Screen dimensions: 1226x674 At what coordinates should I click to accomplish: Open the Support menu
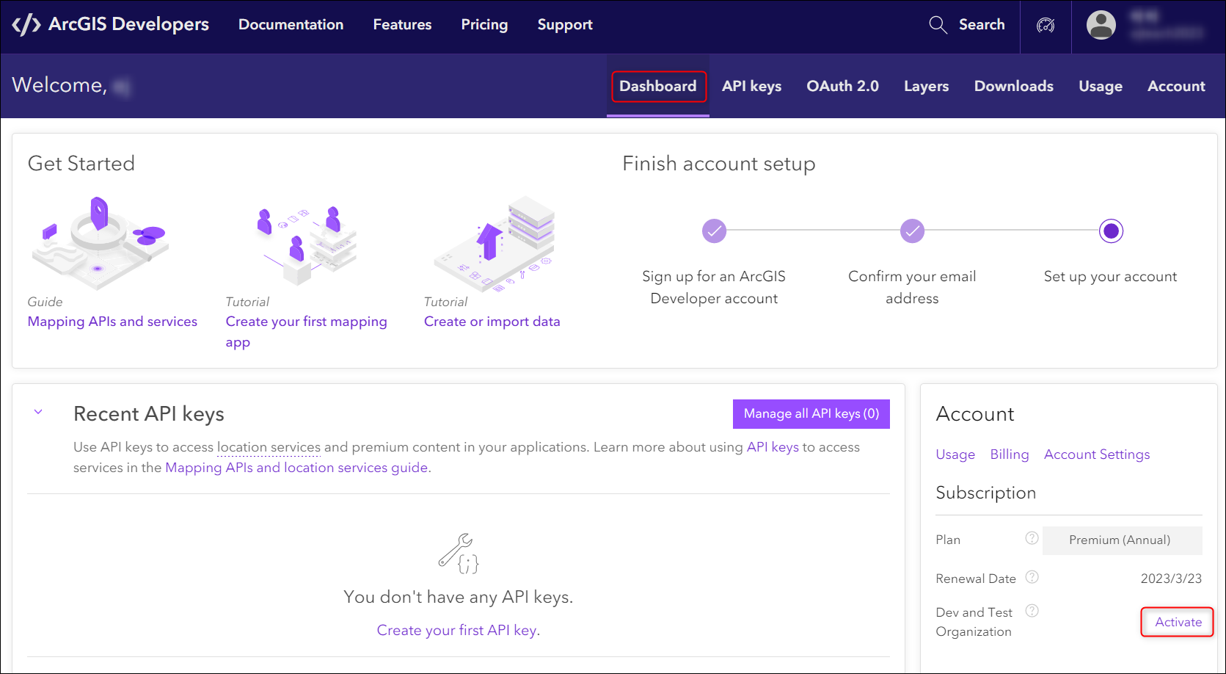click(x=564, y=24)
